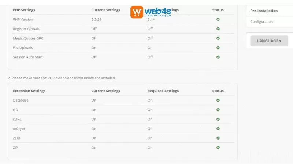Image resolution: width=293 pixels, height=164 pixels.
Task: Select the Pre-Installation step
Action: (264, 11)
